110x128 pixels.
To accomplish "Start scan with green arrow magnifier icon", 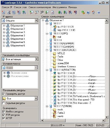I will pos(32,13).
